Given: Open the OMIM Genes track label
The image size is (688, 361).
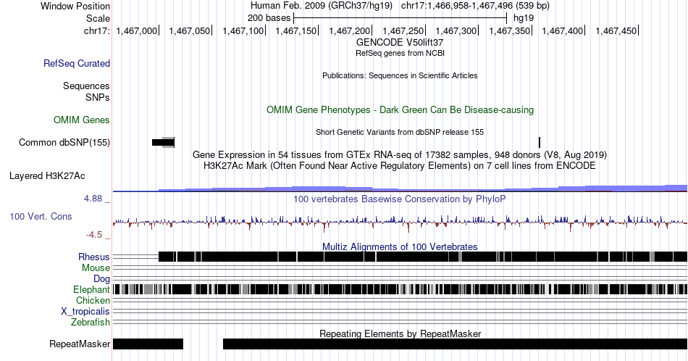Looking at the screenshot, I should 82,120.
